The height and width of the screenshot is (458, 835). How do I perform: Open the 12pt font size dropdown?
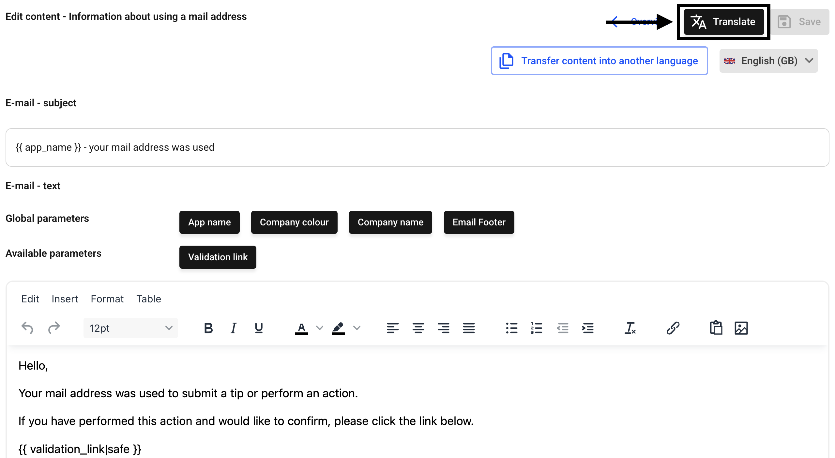click(x=130, y=328)
